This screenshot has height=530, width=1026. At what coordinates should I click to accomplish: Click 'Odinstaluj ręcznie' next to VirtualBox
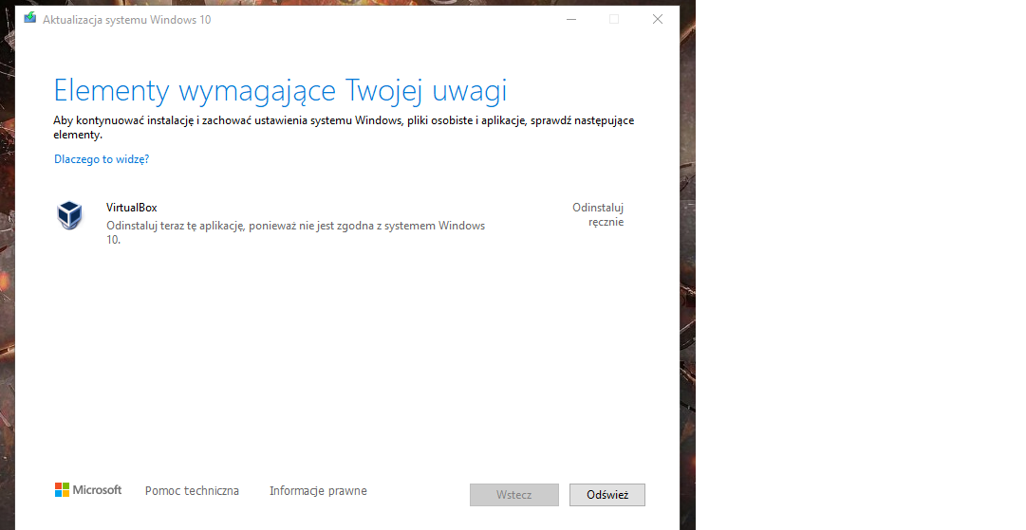598,215
